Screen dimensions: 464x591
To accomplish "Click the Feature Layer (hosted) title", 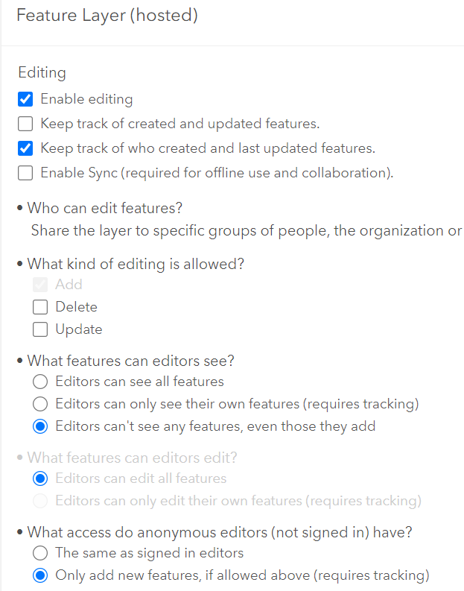I will click(107, 16).
